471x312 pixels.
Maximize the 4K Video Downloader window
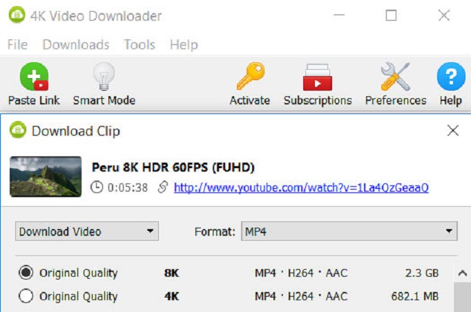click(391, 15)
